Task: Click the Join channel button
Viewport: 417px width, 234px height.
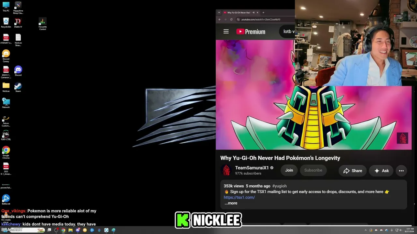Action: 289,170
